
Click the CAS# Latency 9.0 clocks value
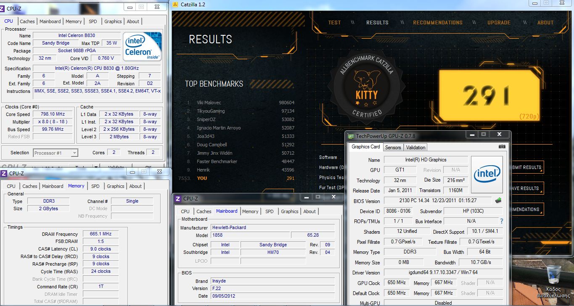click(100, 249)
